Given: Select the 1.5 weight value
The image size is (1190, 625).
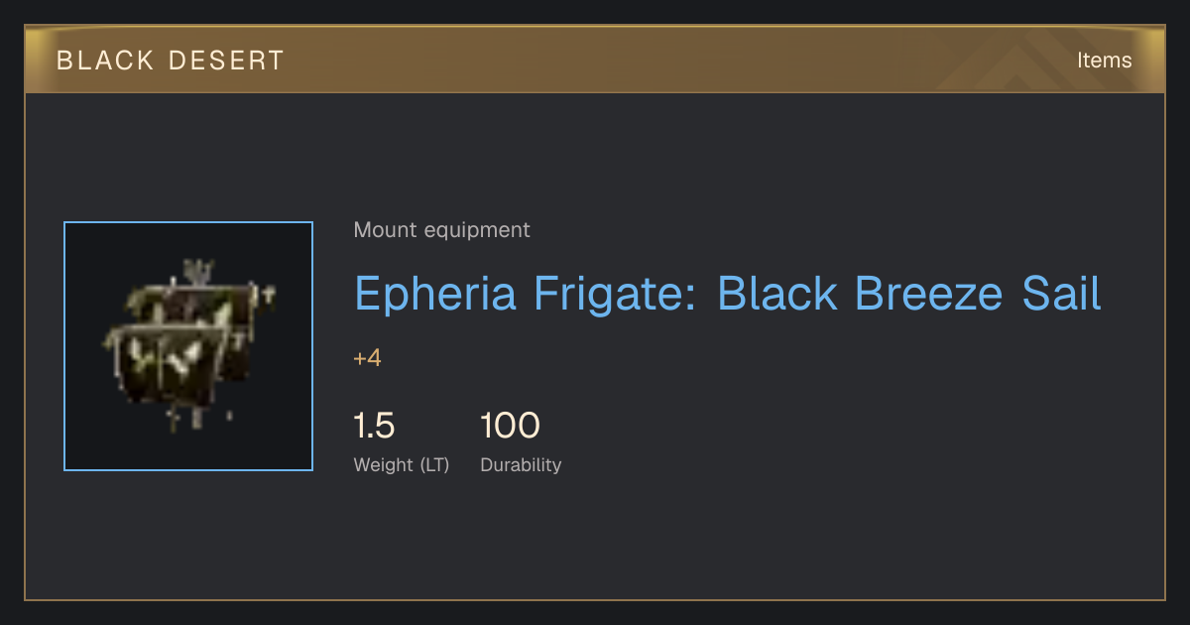Looking at the screenshot, I should point(375,426).
